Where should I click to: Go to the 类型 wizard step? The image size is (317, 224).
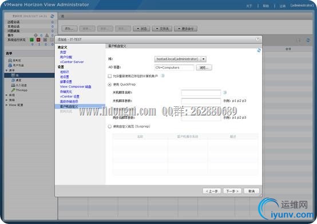(63, 52)
